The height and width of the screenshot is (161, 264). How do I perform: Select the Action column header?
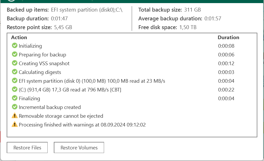tap(19, 37)
